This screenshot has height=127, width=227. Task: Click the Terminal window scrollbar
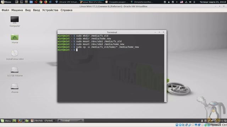(165, 68)
